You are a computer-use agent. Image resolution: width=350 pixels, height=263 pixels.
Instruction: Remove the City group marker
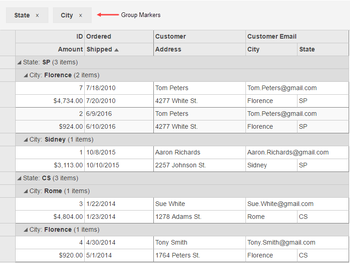81,16
